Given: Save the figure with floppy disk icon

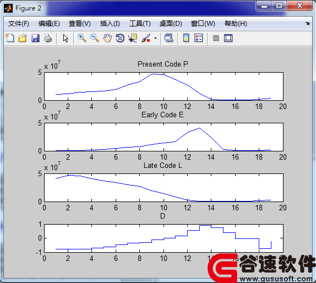Looking at the screenshot, I should point(35,38).
